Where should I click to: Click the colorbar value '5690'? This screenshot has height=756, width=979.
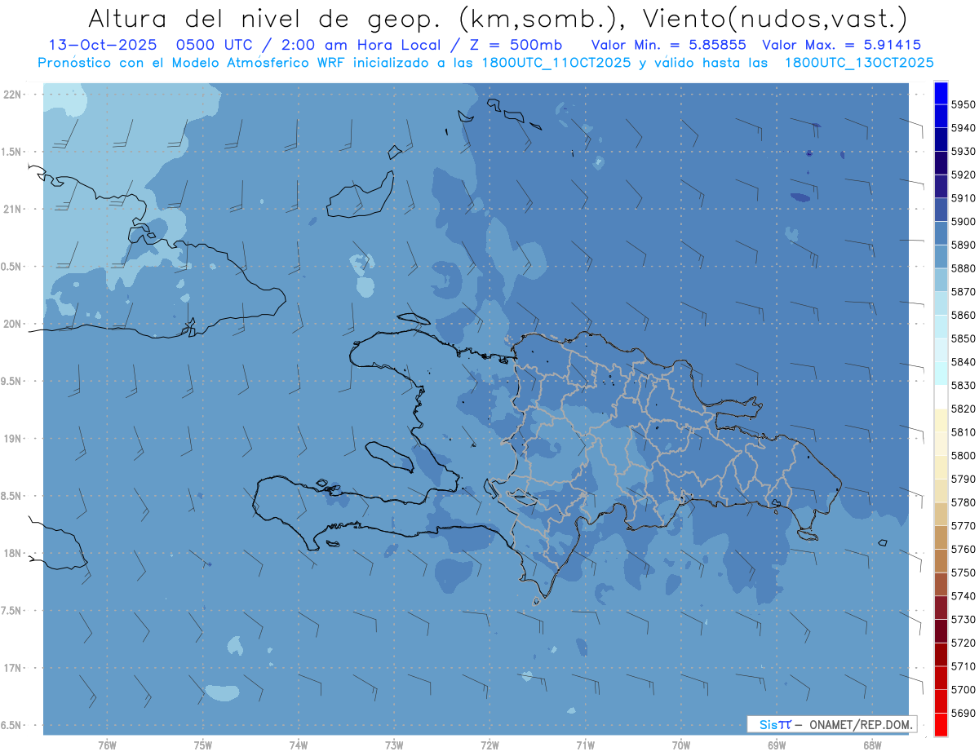[x=963, y=713]
